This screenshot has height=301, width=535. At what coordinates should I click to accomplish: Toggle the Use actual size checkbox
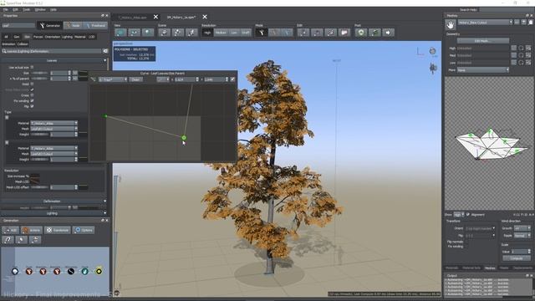[x=32, y=67]
